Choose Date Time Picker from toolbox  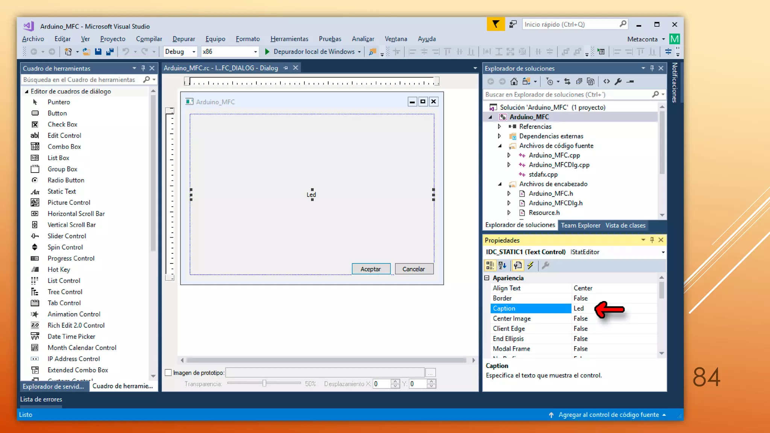pyautogui.click(x=71, y=336)
